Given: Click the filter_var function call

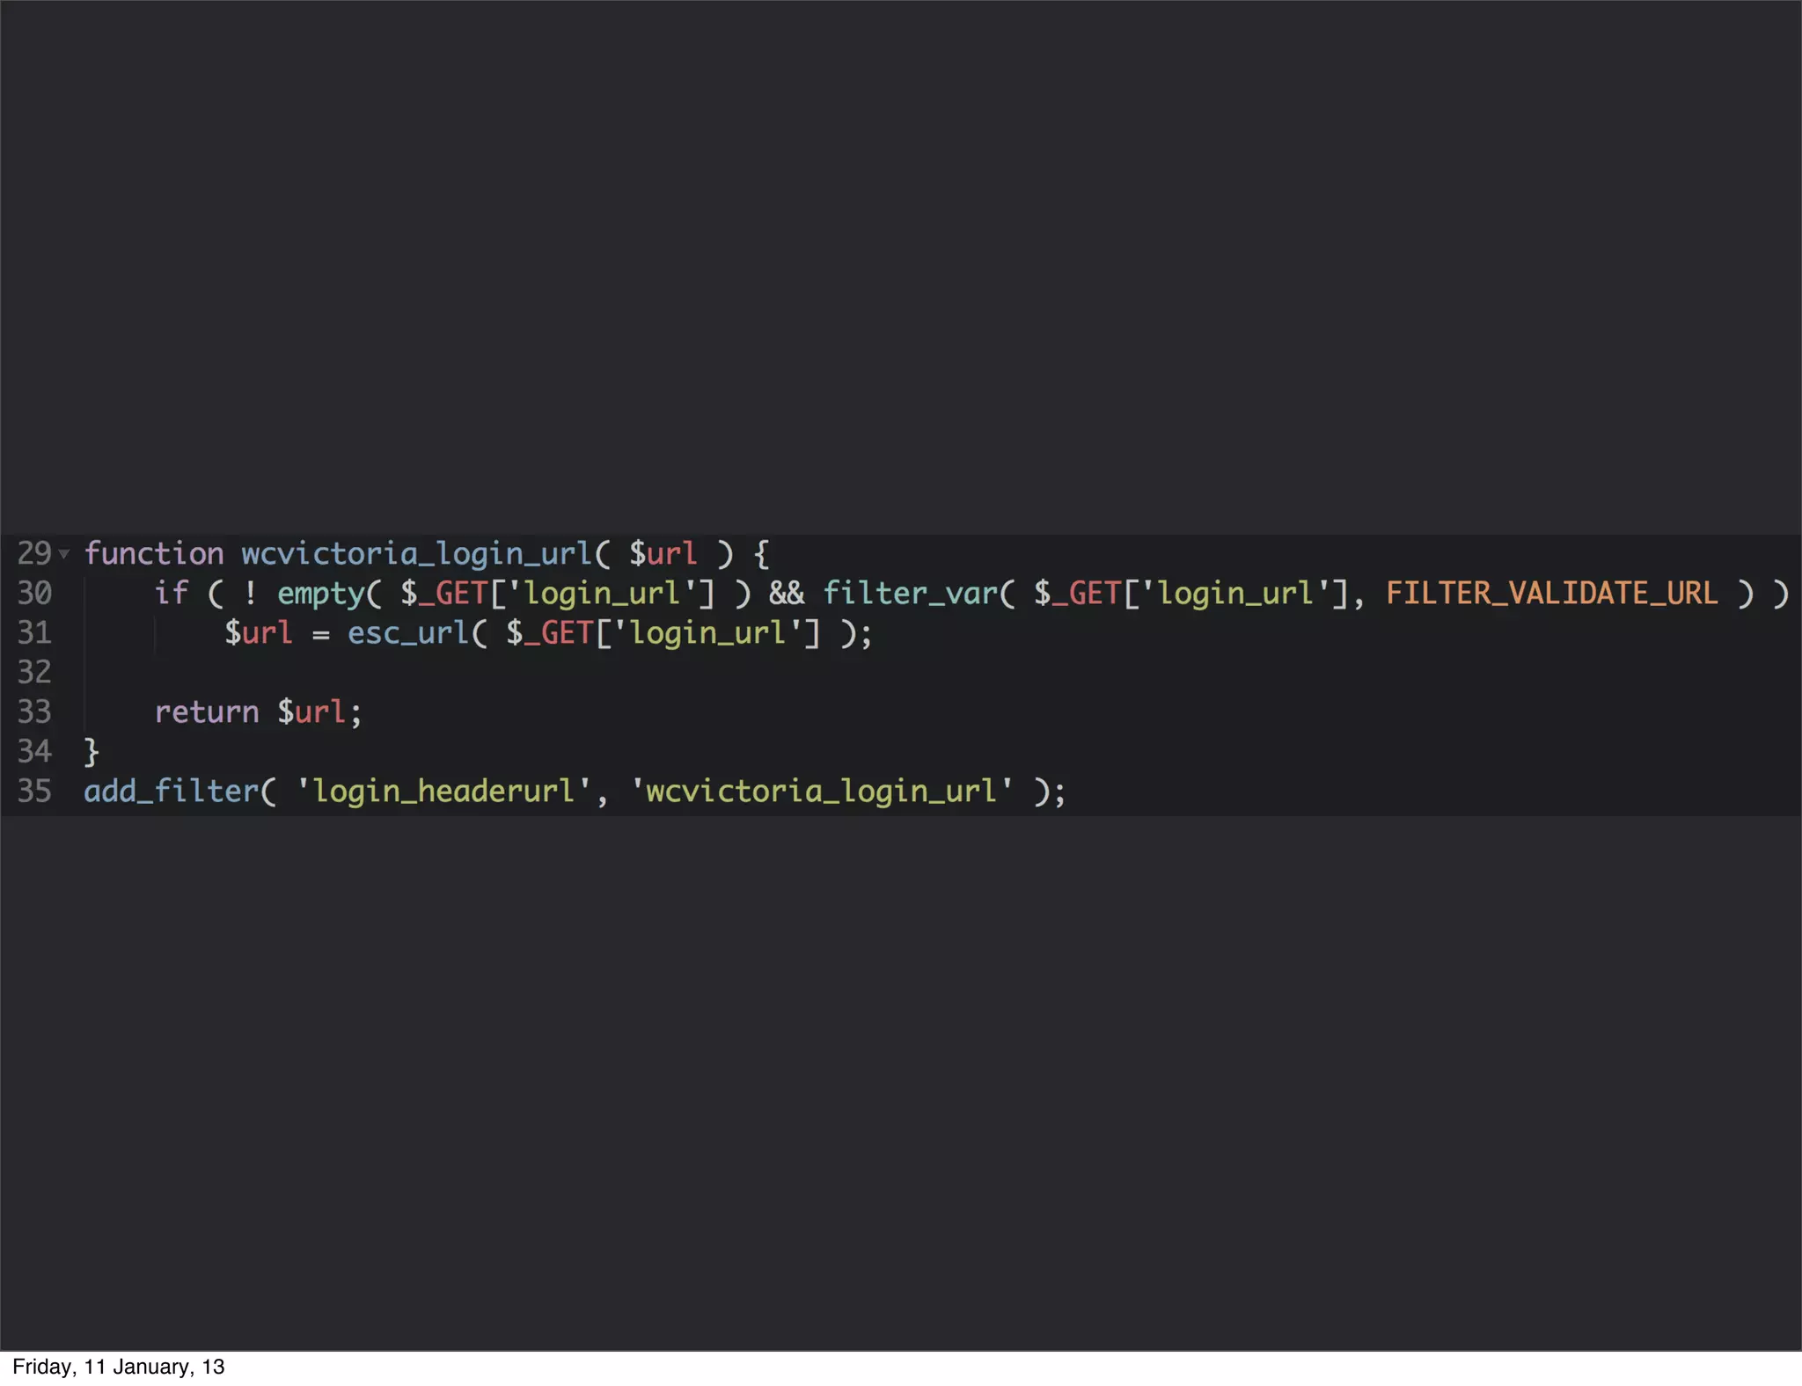Looking at the screenshot, I should 910,593.
